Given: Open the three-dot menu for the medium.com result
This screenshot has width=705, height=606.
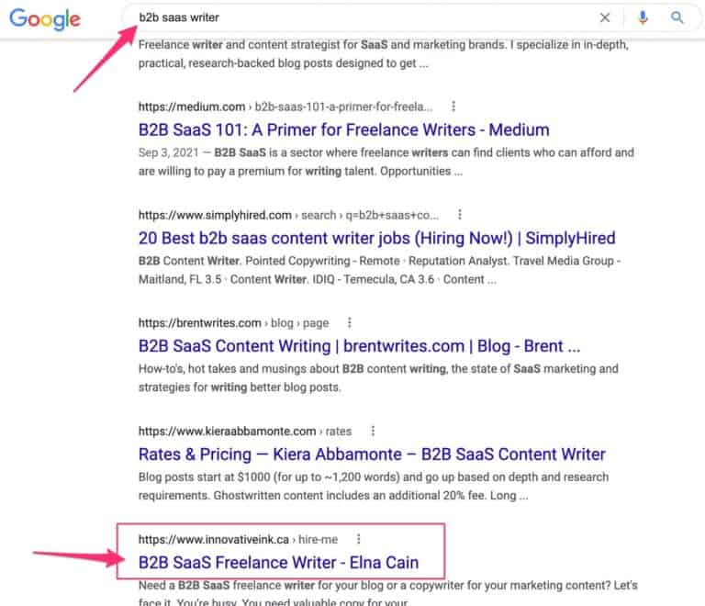Looking at the screenshot, I should [x=453, y=107].
